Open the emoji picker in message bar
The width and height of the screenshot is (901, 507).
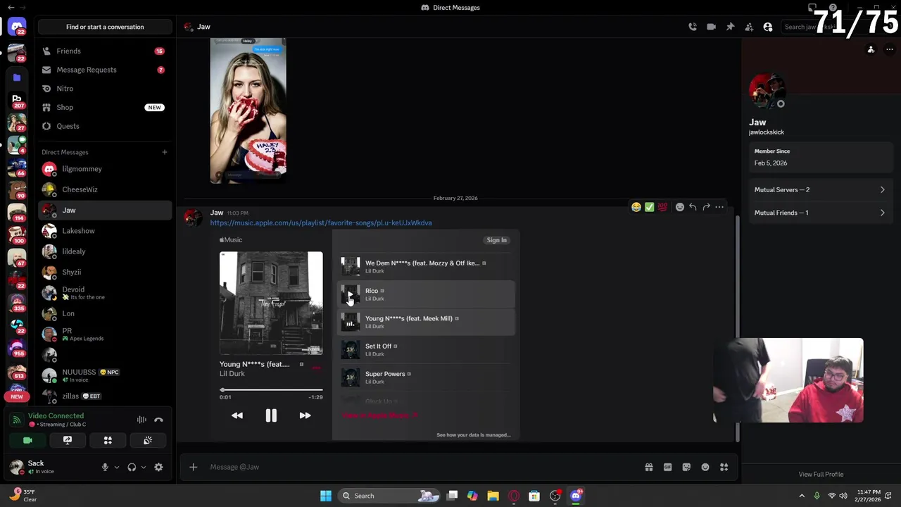[x=705, y=467]
